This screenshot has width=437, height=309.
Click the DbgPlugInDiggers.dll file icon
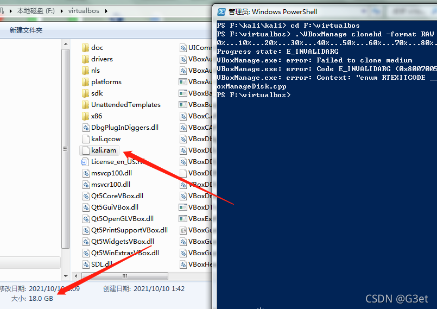tap(86, 128)
